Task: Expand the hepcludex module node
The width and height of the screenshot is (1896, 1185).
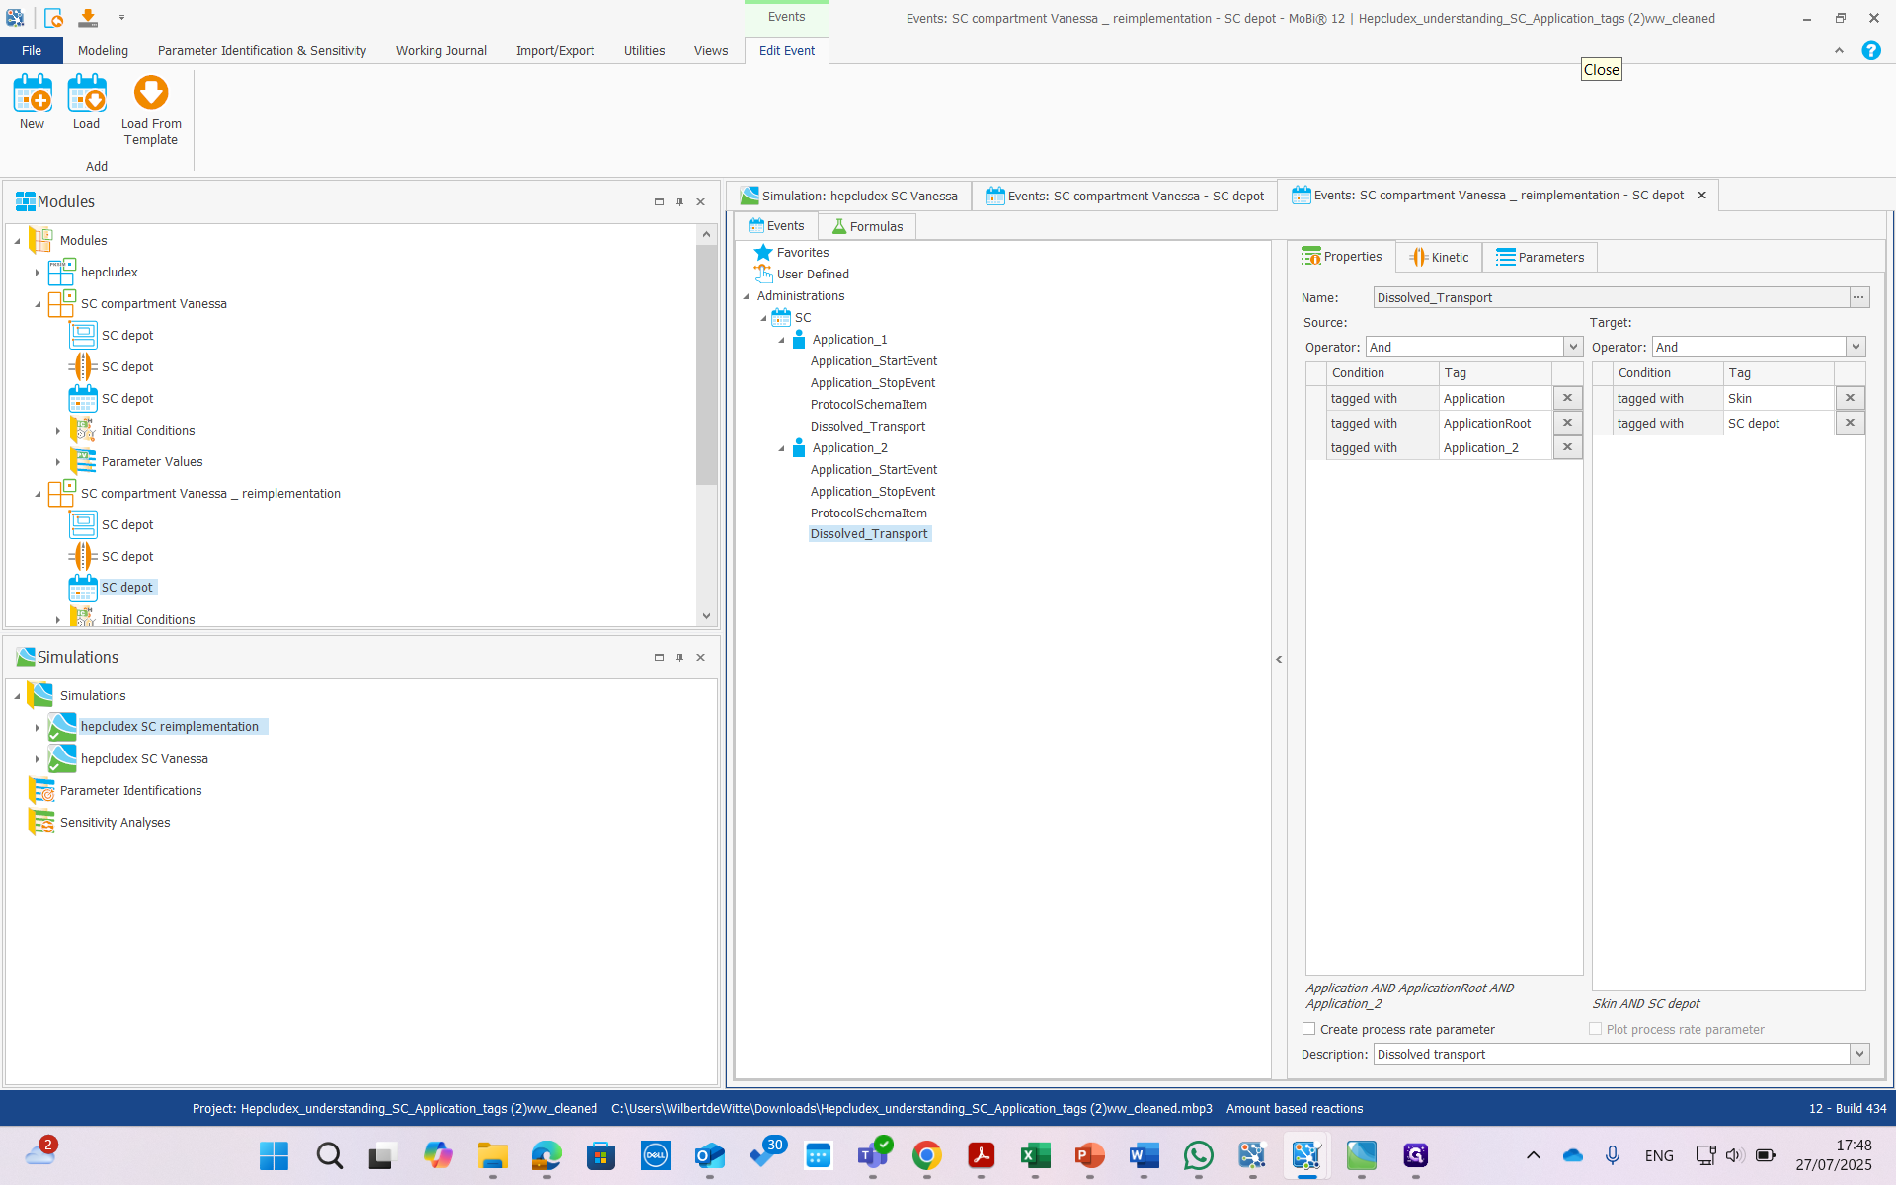Action: pos(38,273)
